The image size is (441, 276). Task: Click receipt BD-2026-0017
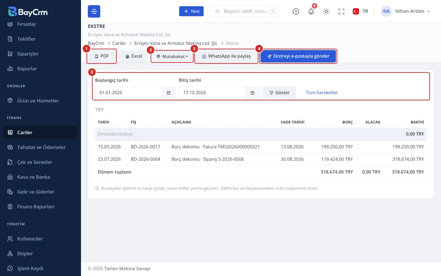click(x=145, y=147)
